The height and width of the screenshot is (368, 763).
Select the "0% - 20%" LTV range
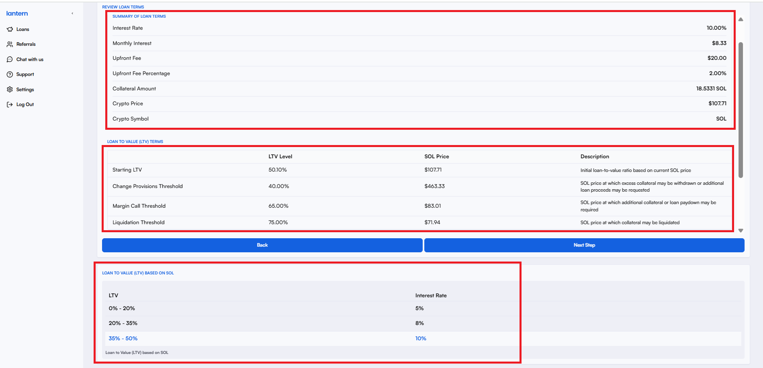(x=122, y=309)
